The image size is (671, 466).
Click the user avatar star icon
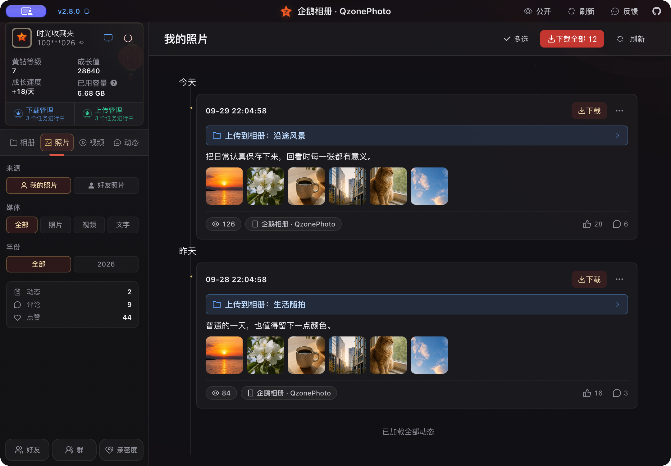pos(22,38)
